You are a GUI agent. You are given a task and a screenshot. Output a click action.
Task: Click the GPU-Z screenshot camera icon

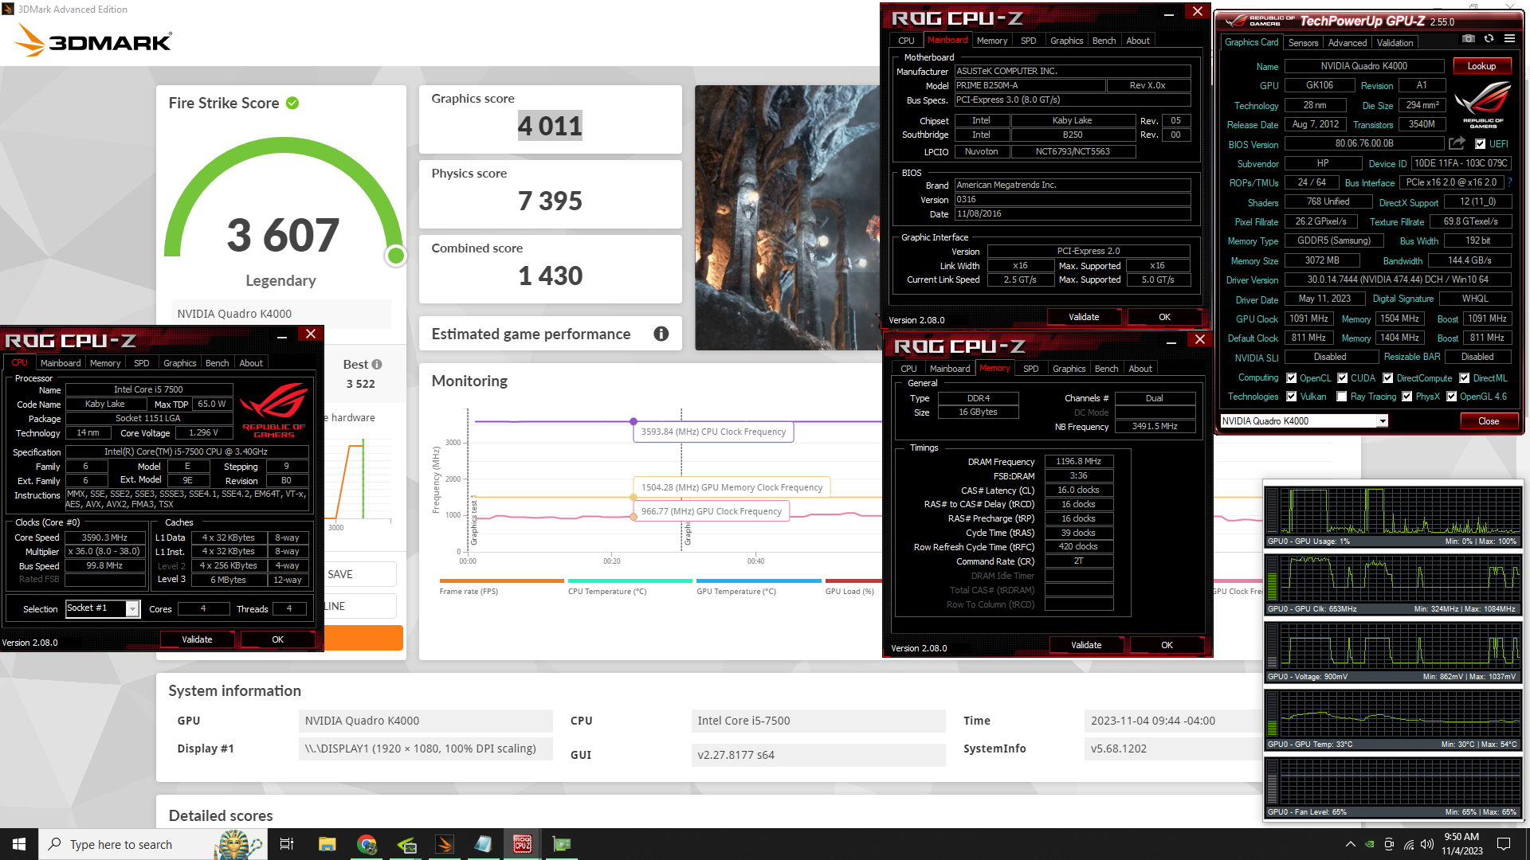click(1469, 38)
